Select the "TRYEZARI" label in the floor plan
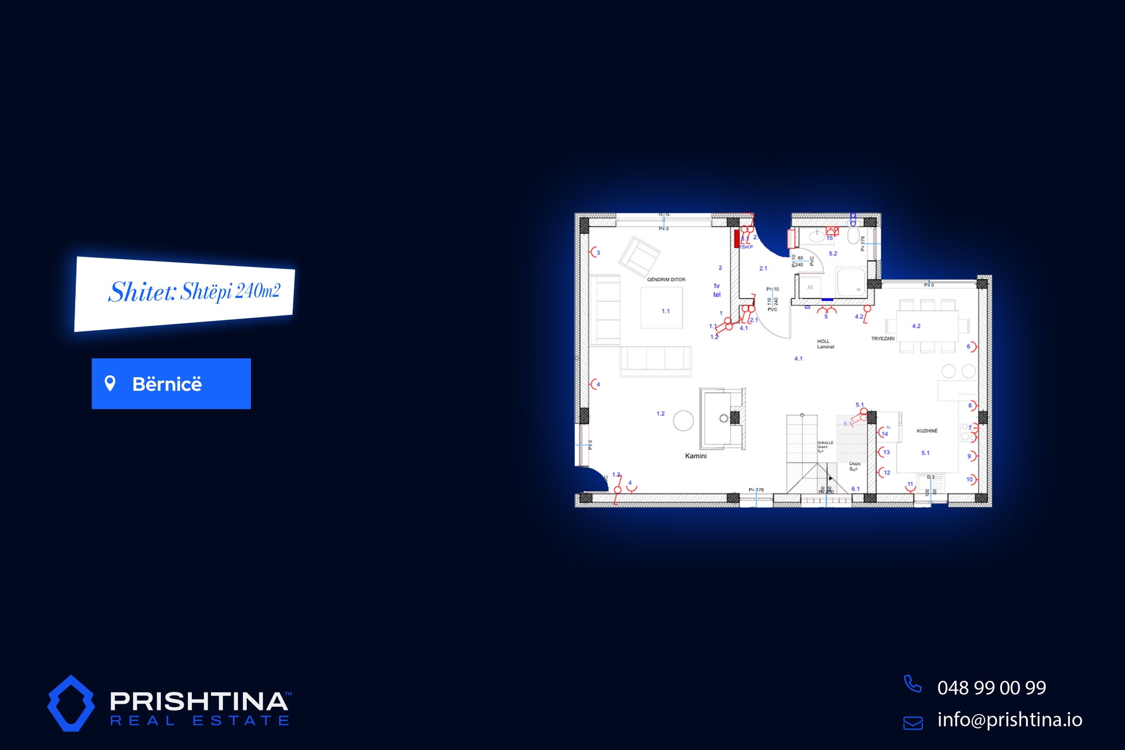This screenshot has height=750, width=1125. click(x=883, y=338)
